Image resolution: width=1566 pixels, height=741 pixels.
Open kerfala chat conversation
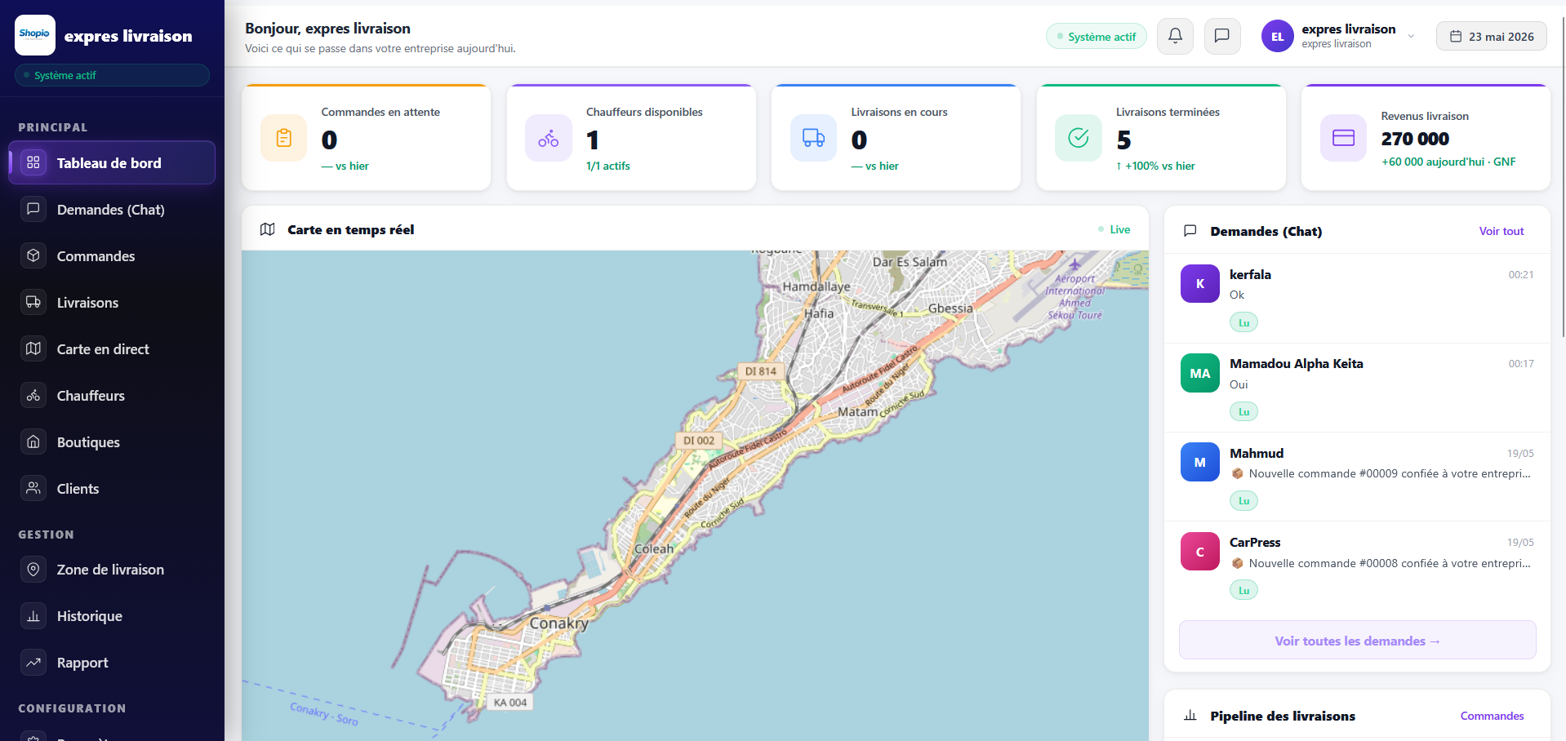pyautogui.click(x=1357, y=298)
